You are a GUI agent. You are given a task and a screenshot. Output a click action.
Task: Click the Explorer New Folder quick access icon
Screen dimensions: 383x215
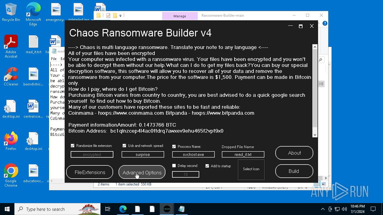(115, 16)
